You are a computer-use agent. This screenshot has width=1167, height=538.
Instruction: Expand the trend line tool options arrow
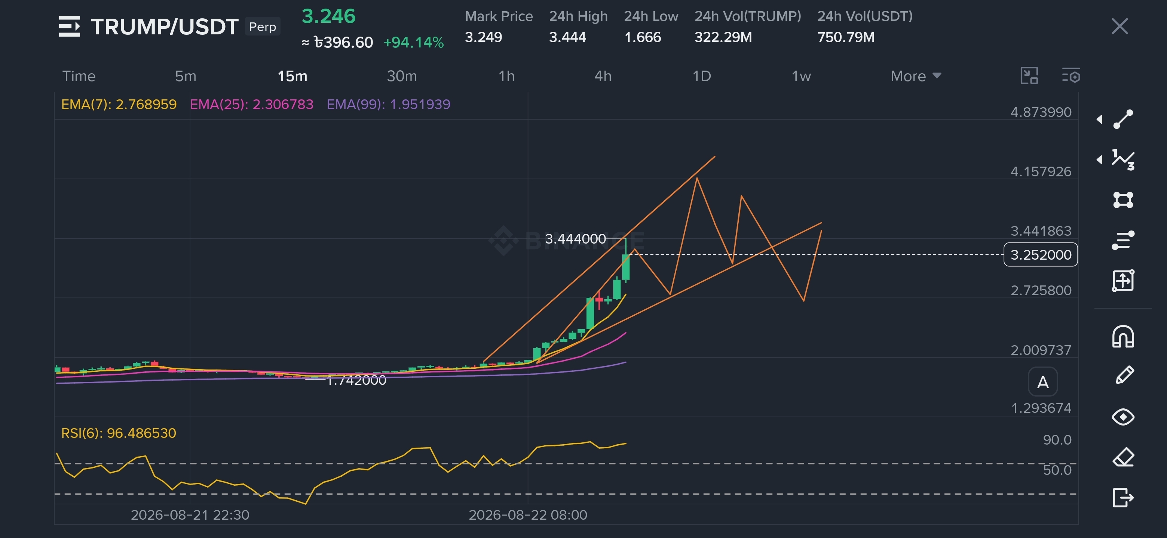1100,119
